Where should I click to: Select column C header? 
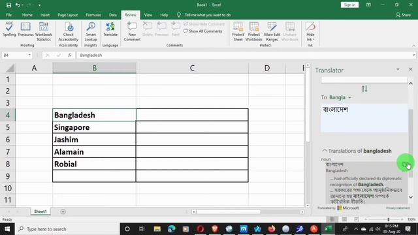coord(192,68)
